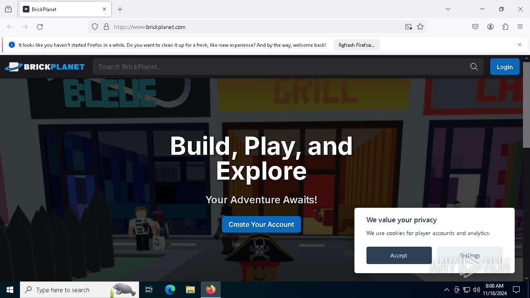
Task: Click the page vertical scrollbar thumb
Action: (x=526, y=104)
